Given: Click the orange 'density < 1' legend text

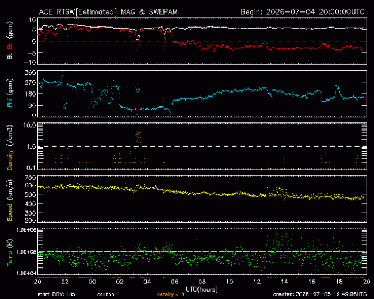Looking at the screenshot, I should pyautogui.click(x=171, y=294).
